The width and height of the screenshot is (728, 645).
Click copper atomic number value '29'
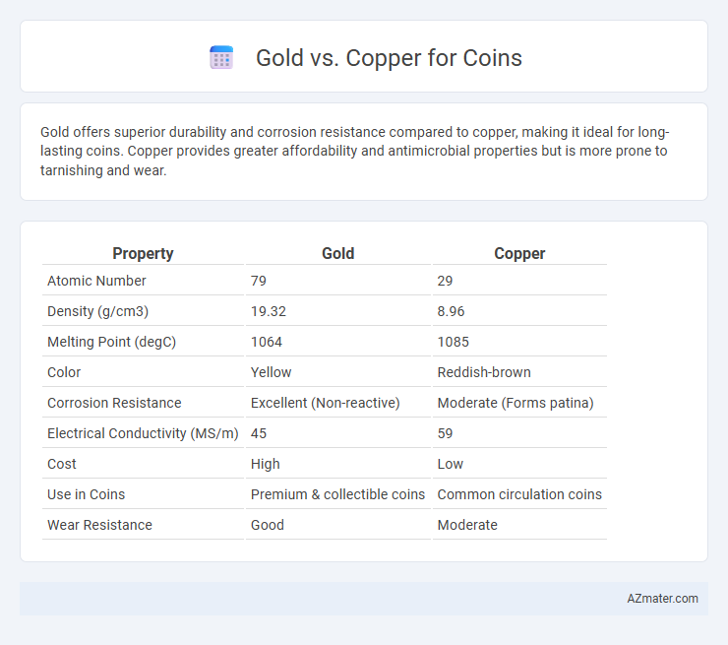445,281
